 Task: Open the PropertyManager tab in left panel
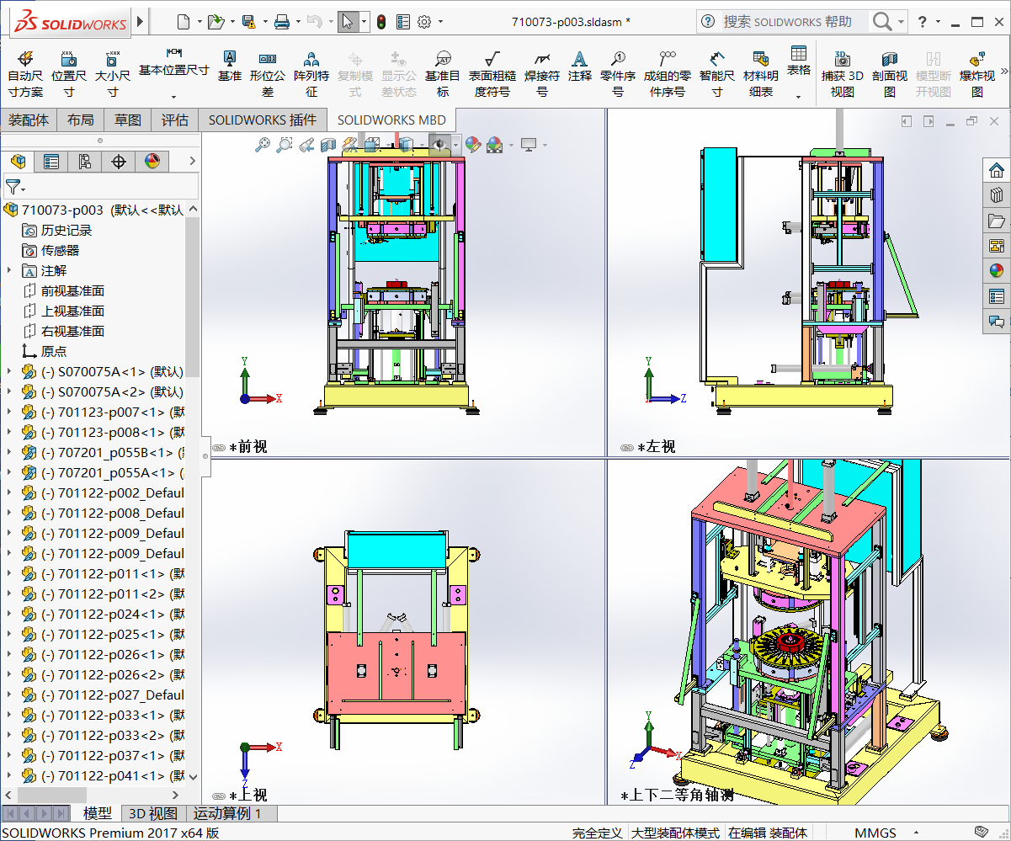pyautogui.click(x=51, y=162)
